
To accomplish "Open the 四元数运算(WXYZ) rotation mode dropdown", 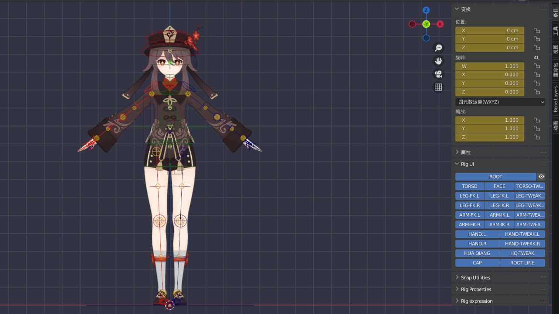I will 500,102.
